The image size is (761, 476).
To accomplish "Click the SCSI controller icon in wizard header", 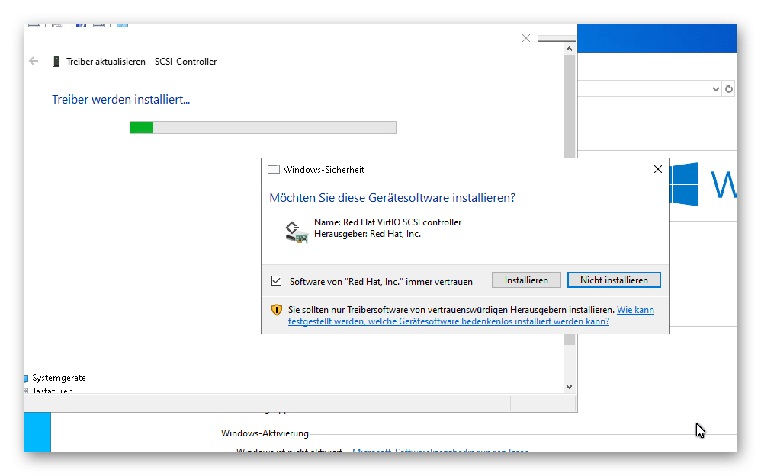I will point(56,62).
